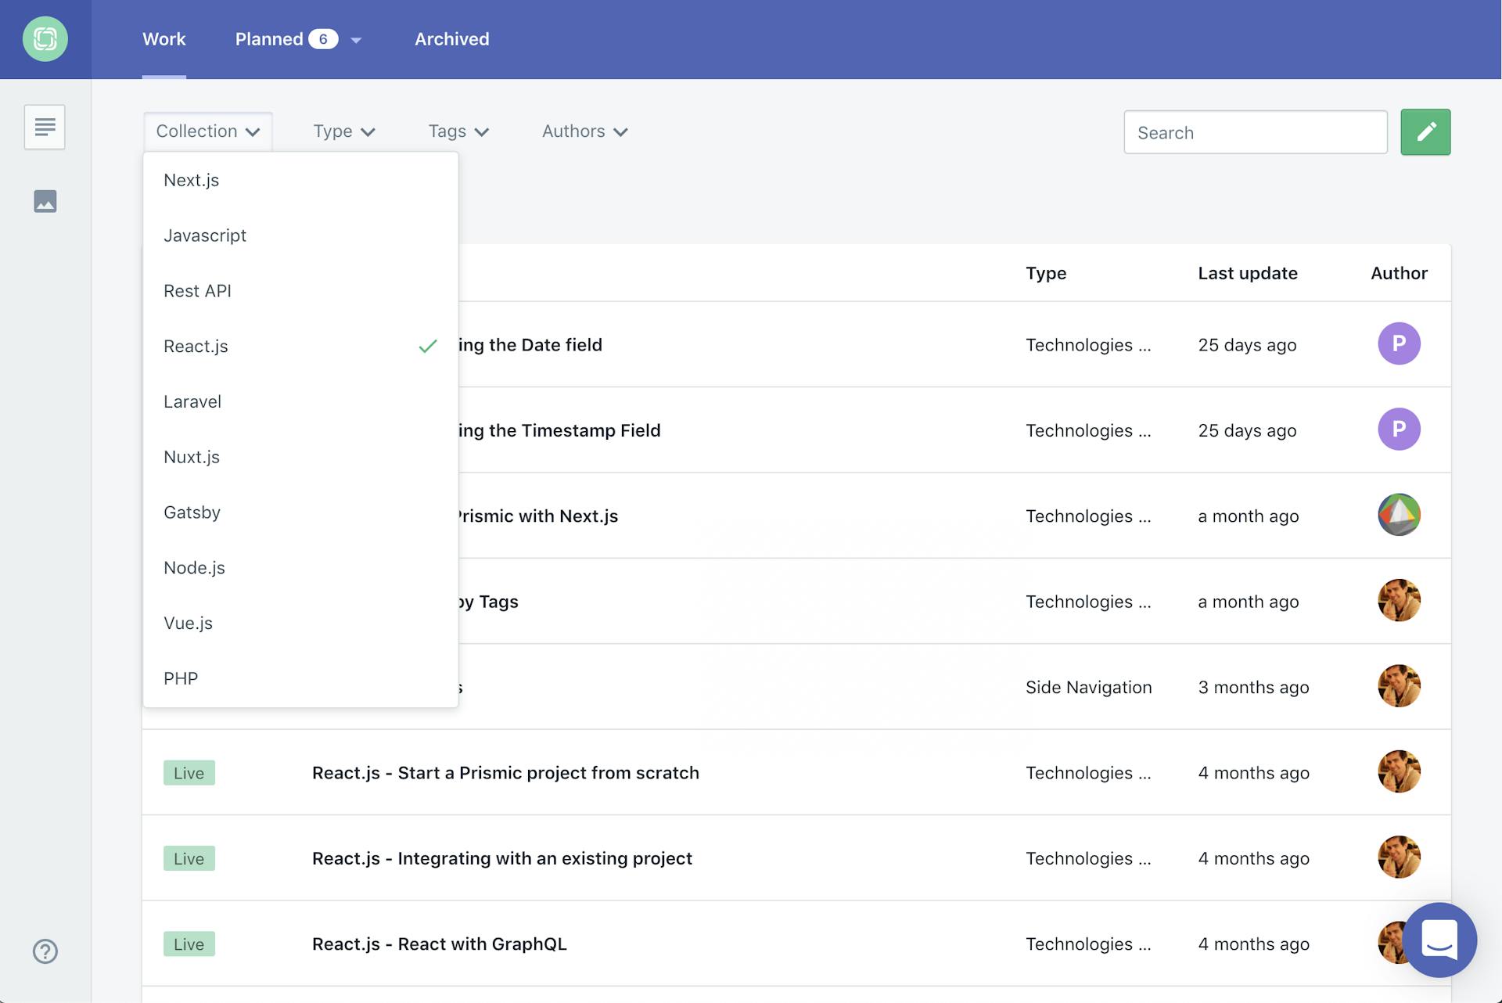Click purple P avatar on Date field row
The height and width of the screenshot is (1003, 1502).
tap(1398, 343)
